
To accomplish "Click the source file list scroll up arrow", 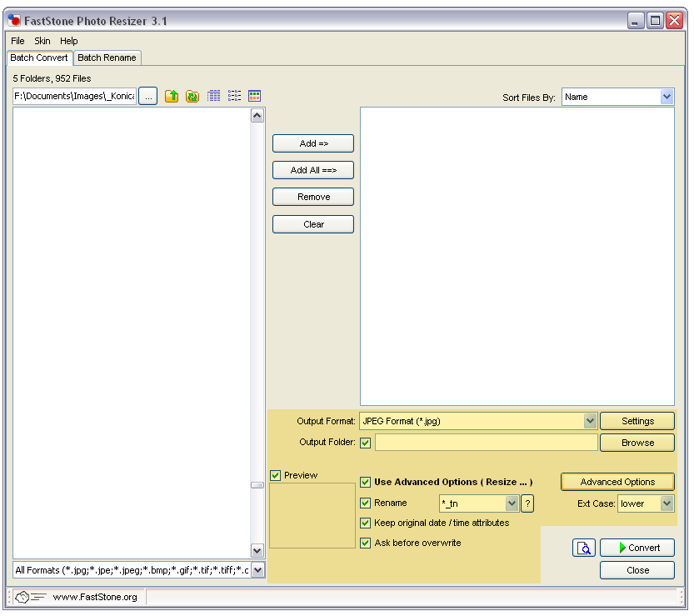I will click(x=257, y=116).
